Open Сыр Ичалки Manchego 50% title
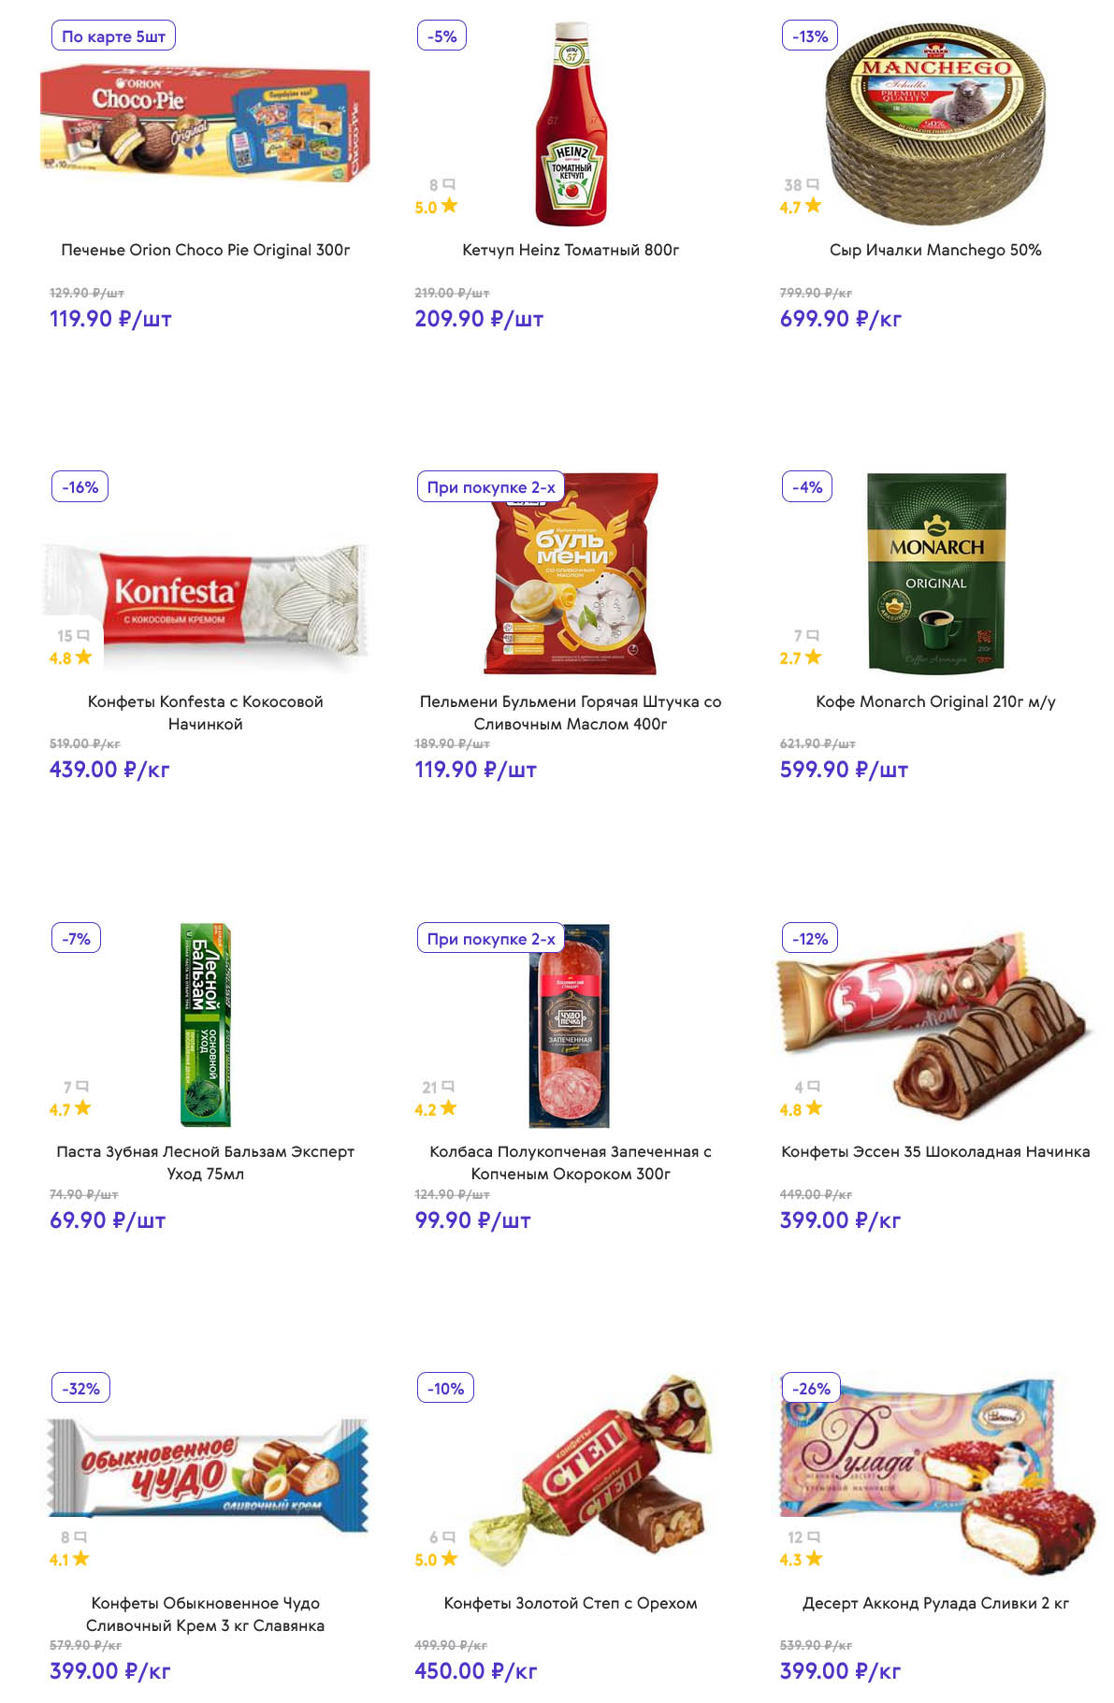This screenshot has width=1114, height=1703. tap(935, 250)
